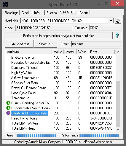Screen dimensions: 126x146
Task: Click OK icon beside Uncorrectable Sector Count
Action: [x=8, y=108]
